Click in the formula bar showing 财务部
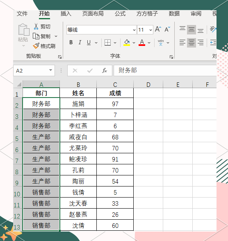This screenshot has height=241, width=228. click(165, 70)
